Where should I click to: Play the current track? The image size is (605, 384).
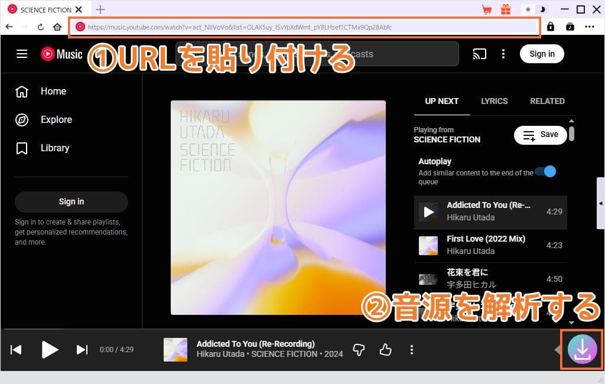(50, 350)
